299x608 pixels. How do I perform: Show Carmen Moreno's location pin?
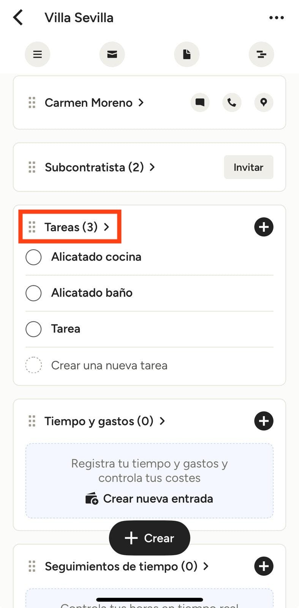coord(264,102)
